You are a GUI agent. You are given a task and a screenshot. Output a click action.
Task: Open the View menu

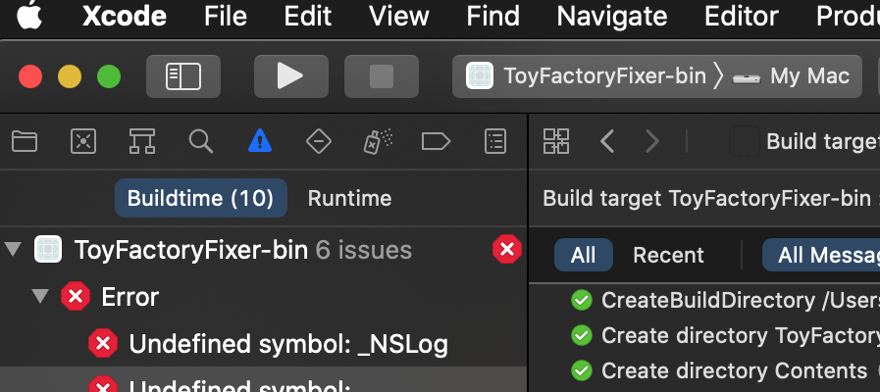click(x=399, y=17)
